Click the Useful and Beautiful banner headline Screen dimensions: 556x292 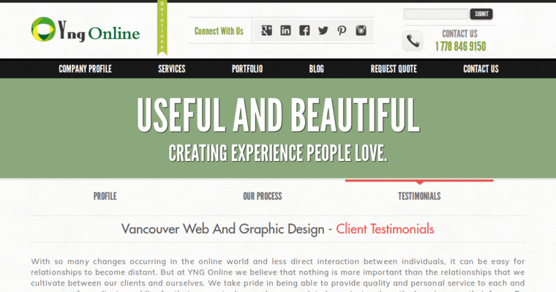click(278, 116)
